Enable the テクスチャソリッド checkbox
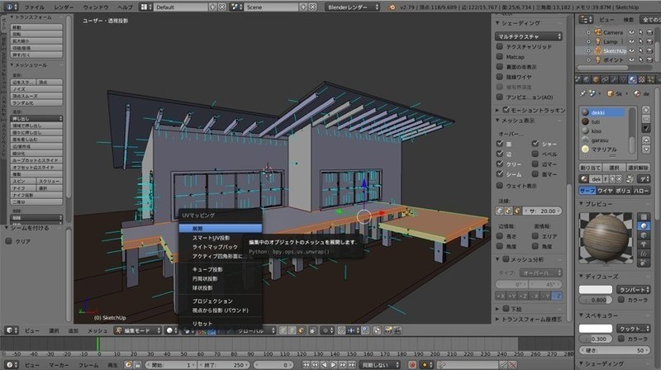The image size is (661, 370). click(500, 46)
